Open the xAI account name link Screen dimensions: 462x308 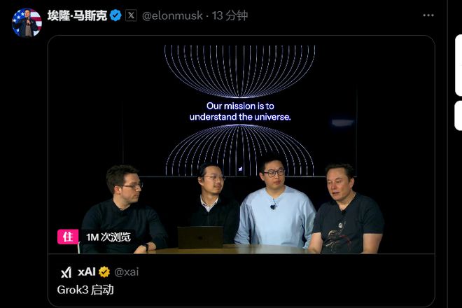coord(87,272)
